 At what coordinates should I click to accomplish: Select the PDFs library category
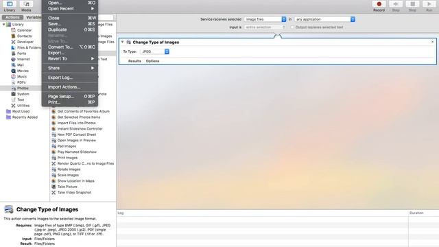[x=21, y=82]
